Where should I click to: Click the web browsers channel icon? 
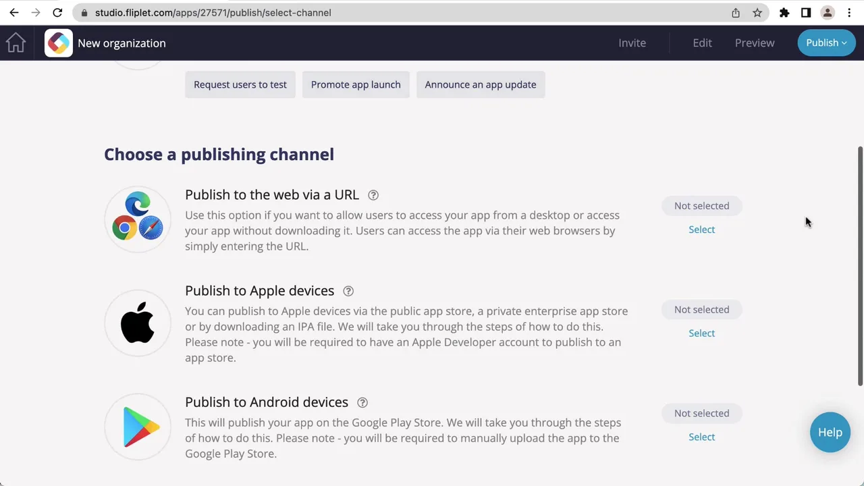[x=138, y=219]
